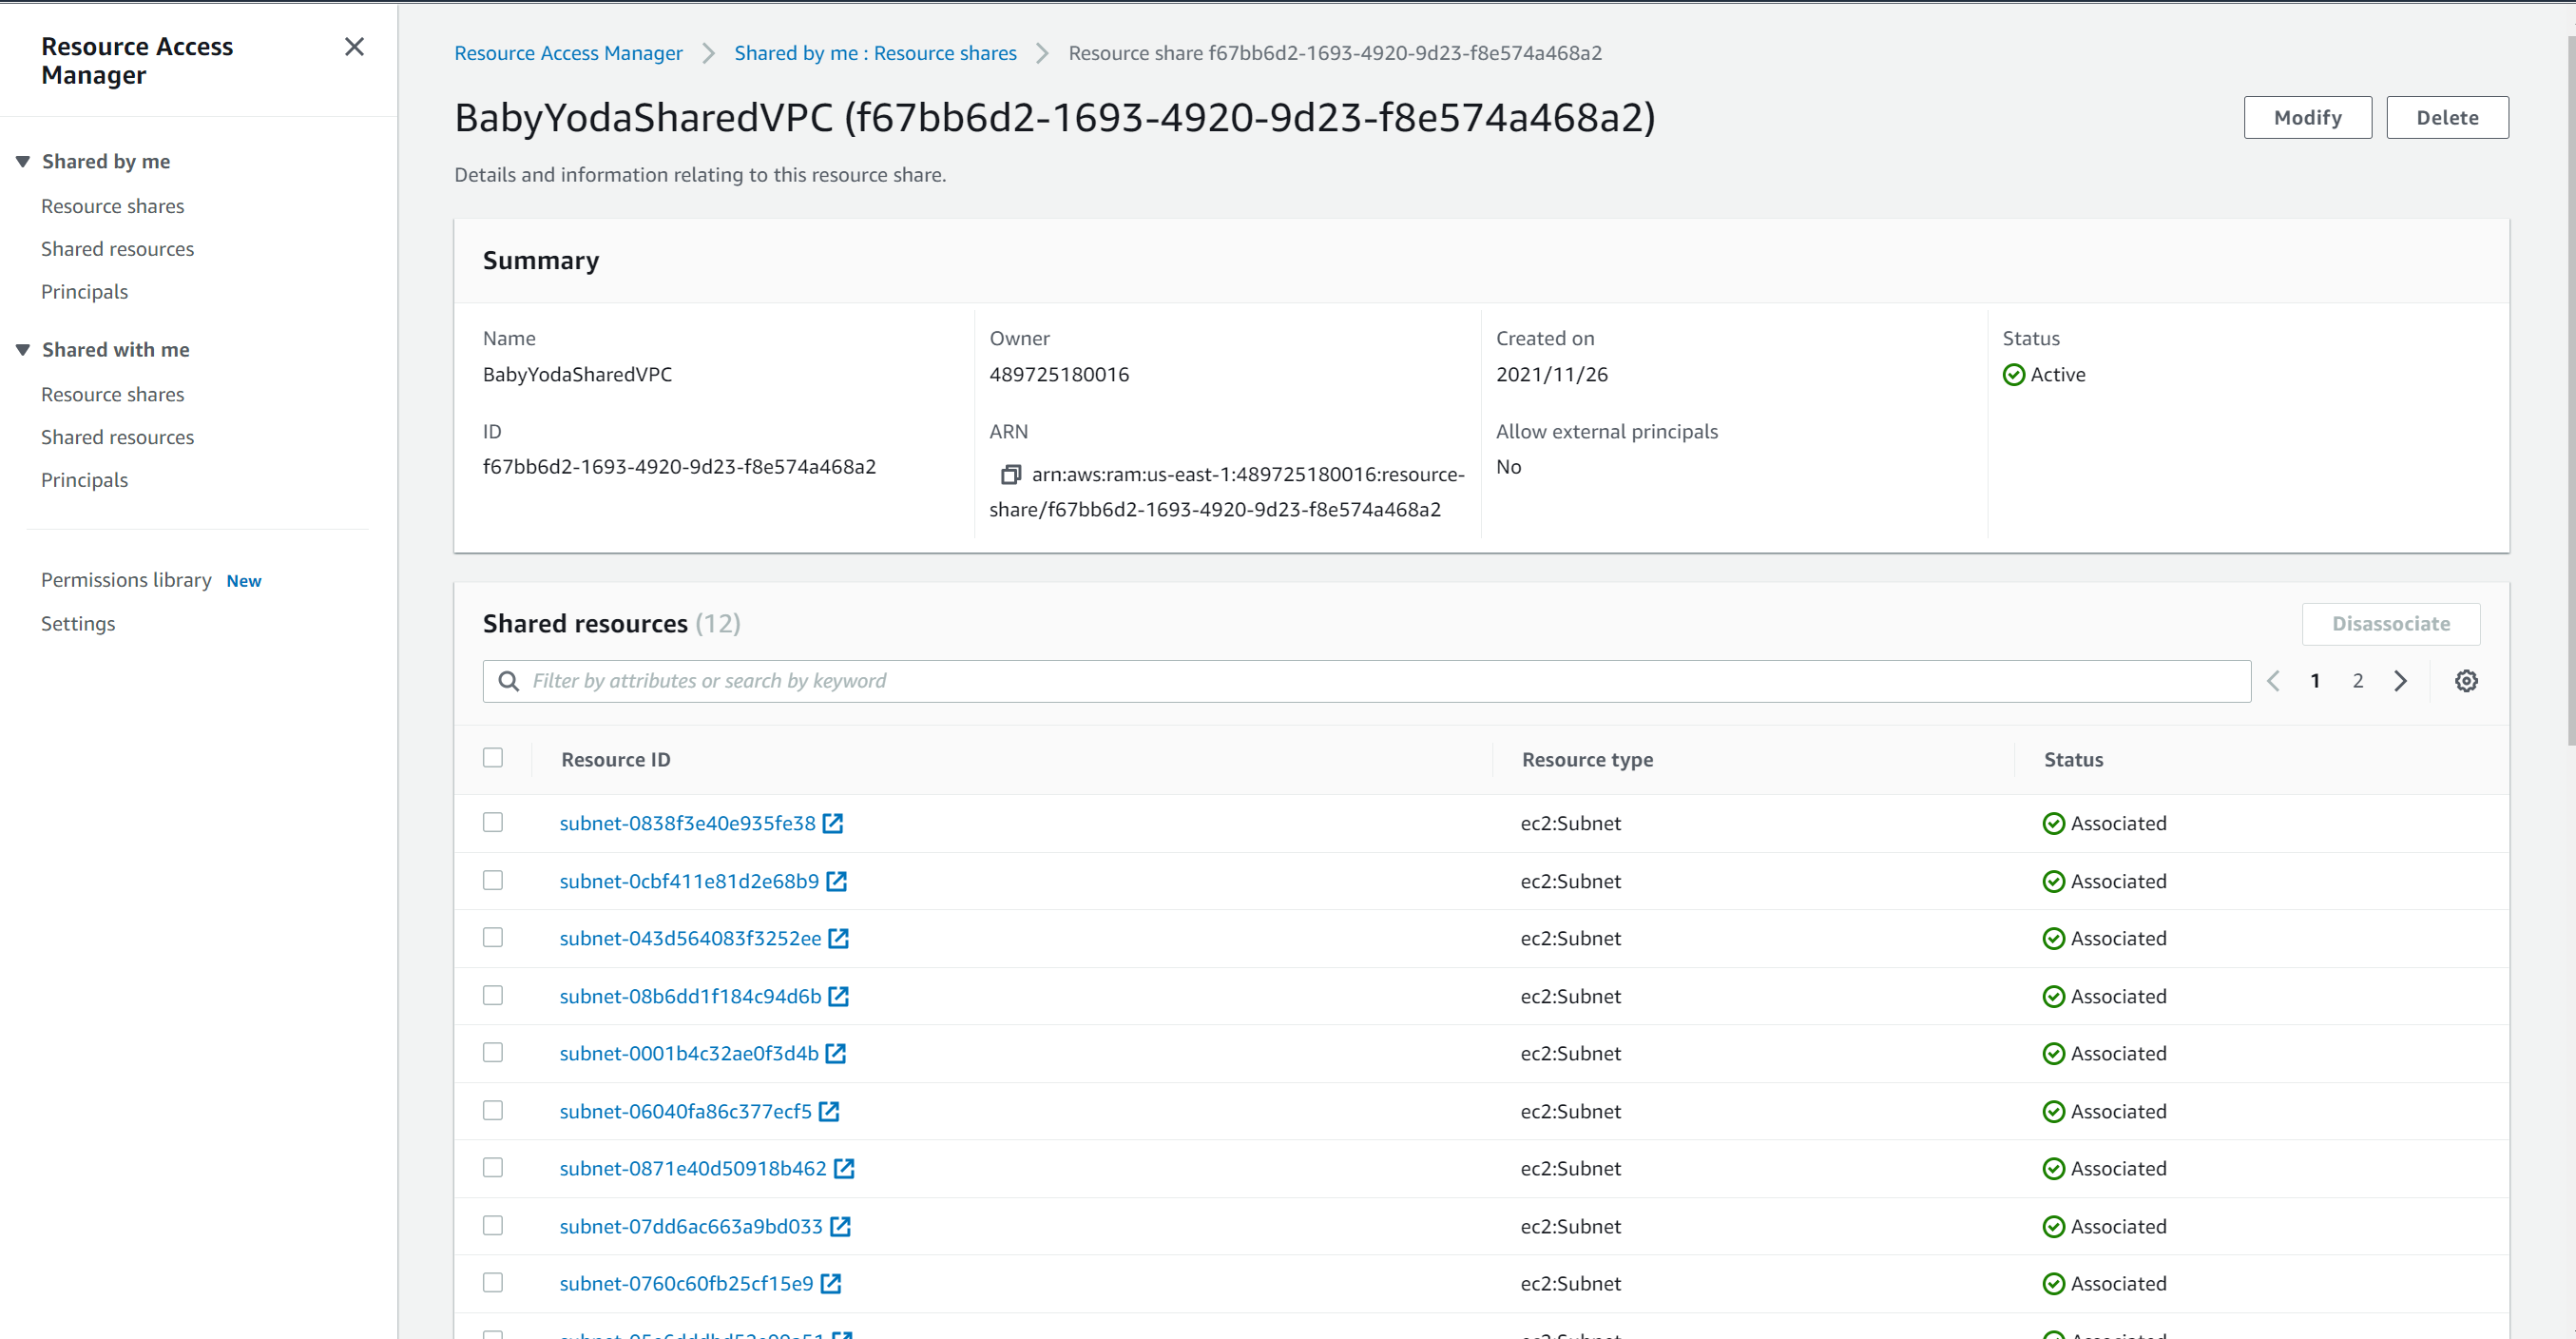Screen dimensions: 2576x1339
Task: Delete the BabyYodaSharedVPC resource share
Action: (x=2447, y=117)
